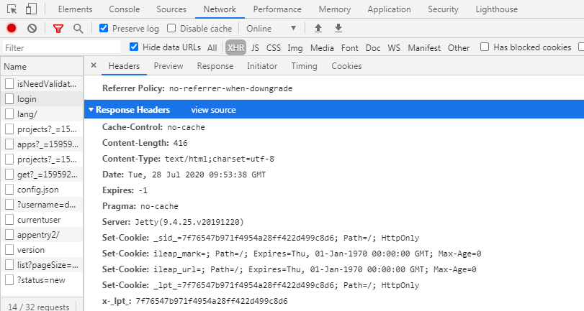Toggle the red filter funnel icon

pos(58,29)
